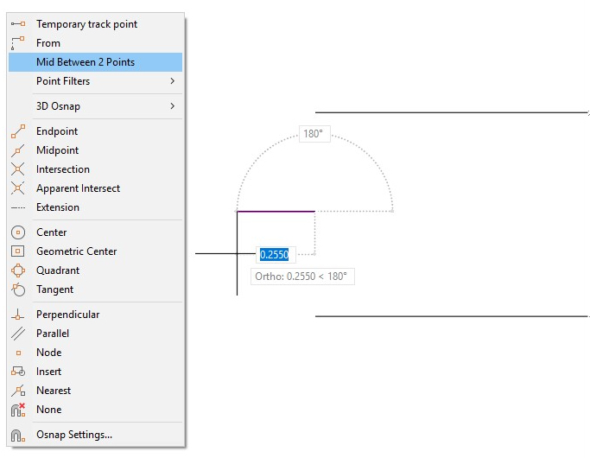Click the Perpendicular snap icon
Viewport: 590px width, 458px height.
coord(18,315)
